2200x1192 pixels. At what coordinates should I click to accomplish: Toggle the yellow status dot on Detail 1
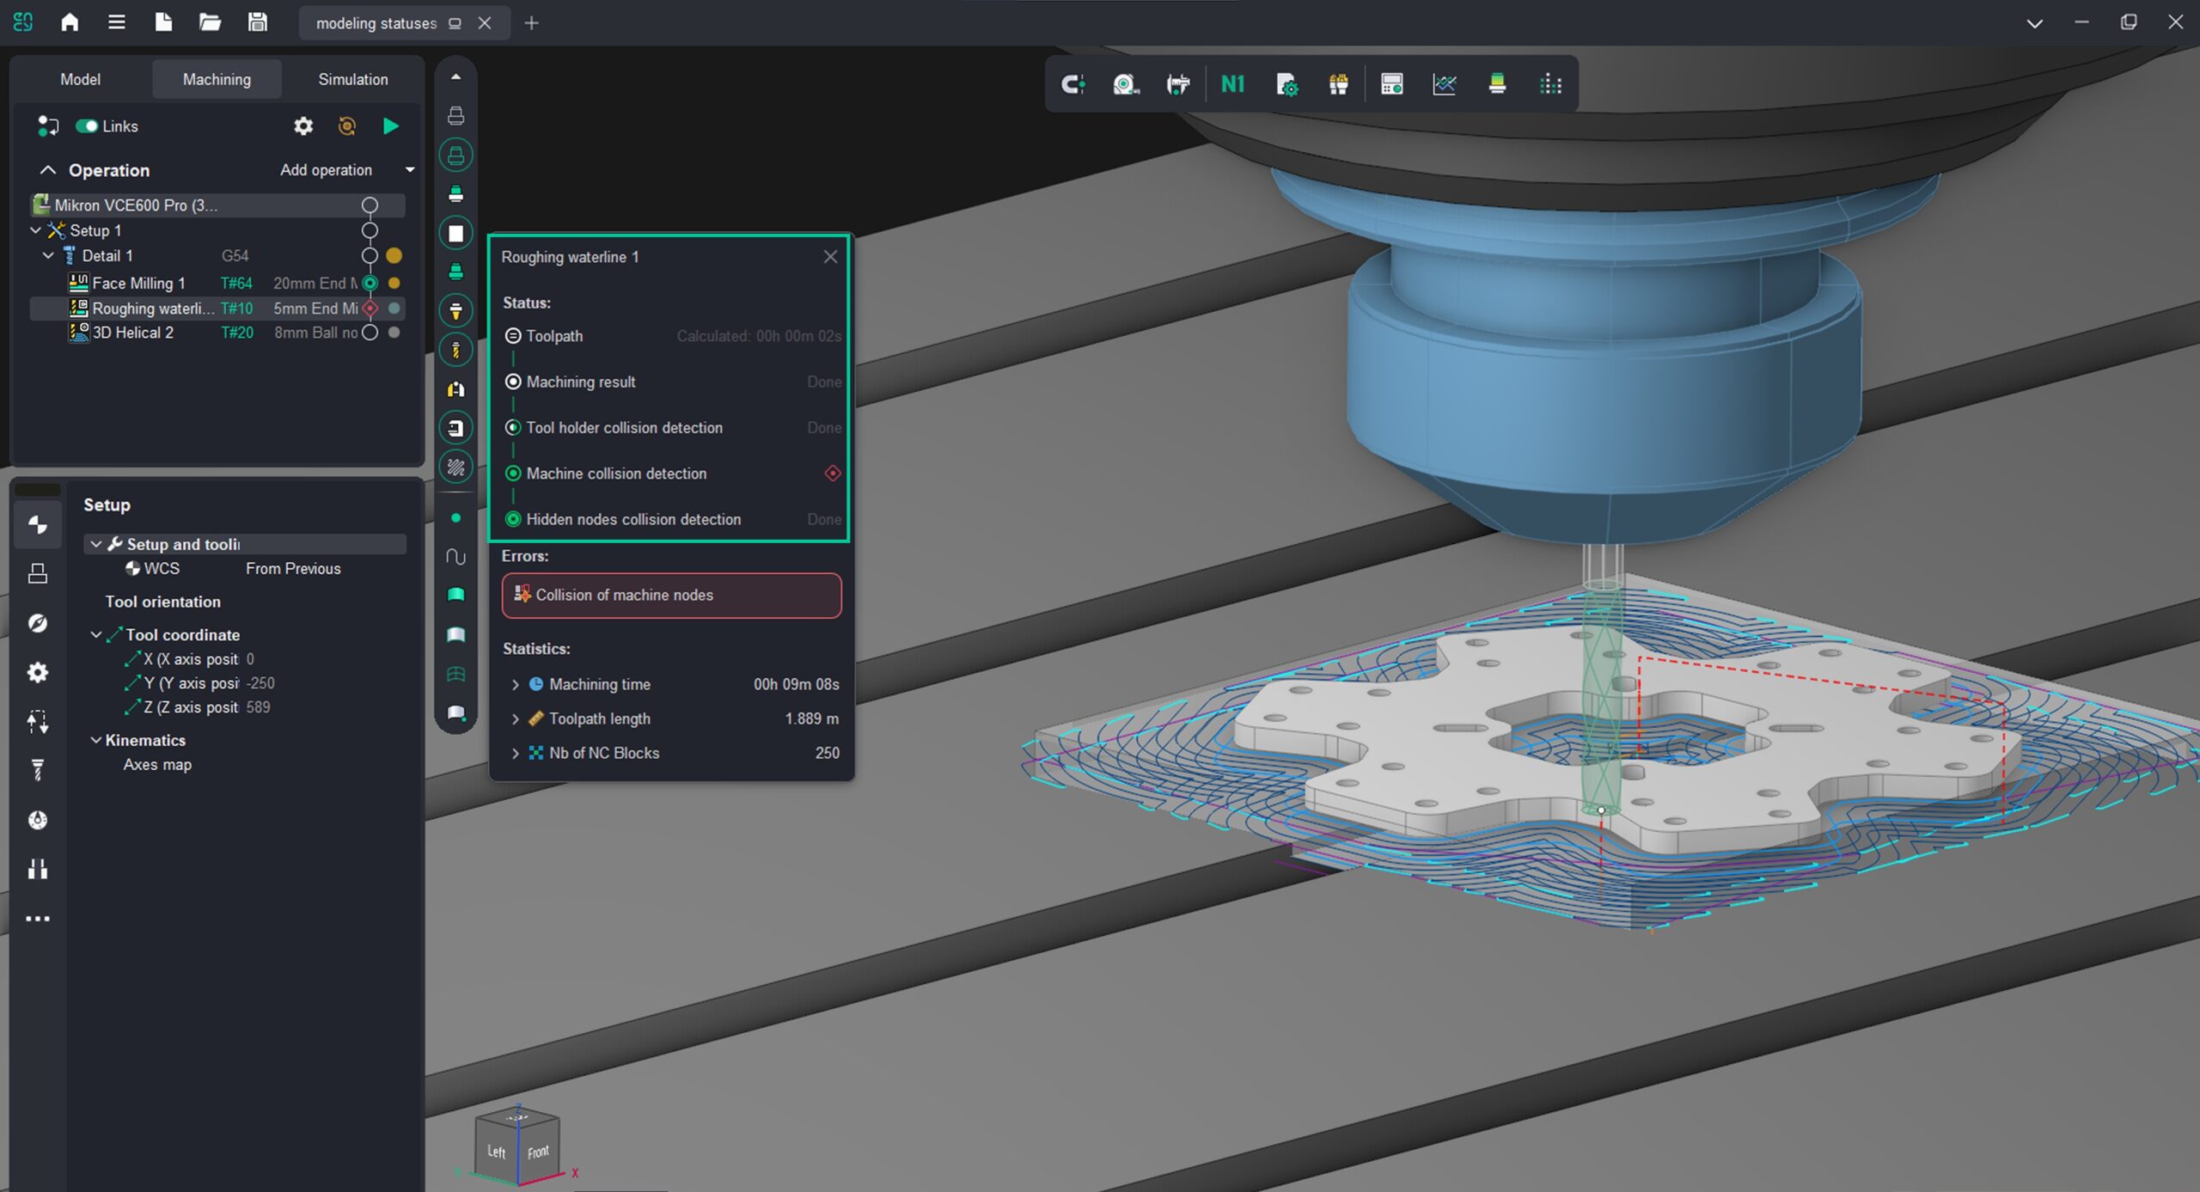[394, 255]
